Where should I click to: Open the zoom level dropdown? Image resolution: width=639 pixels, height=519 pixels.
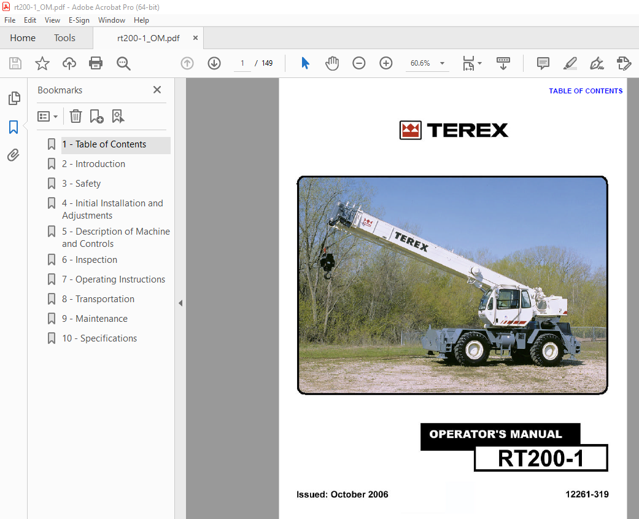(x=442, y=63)
